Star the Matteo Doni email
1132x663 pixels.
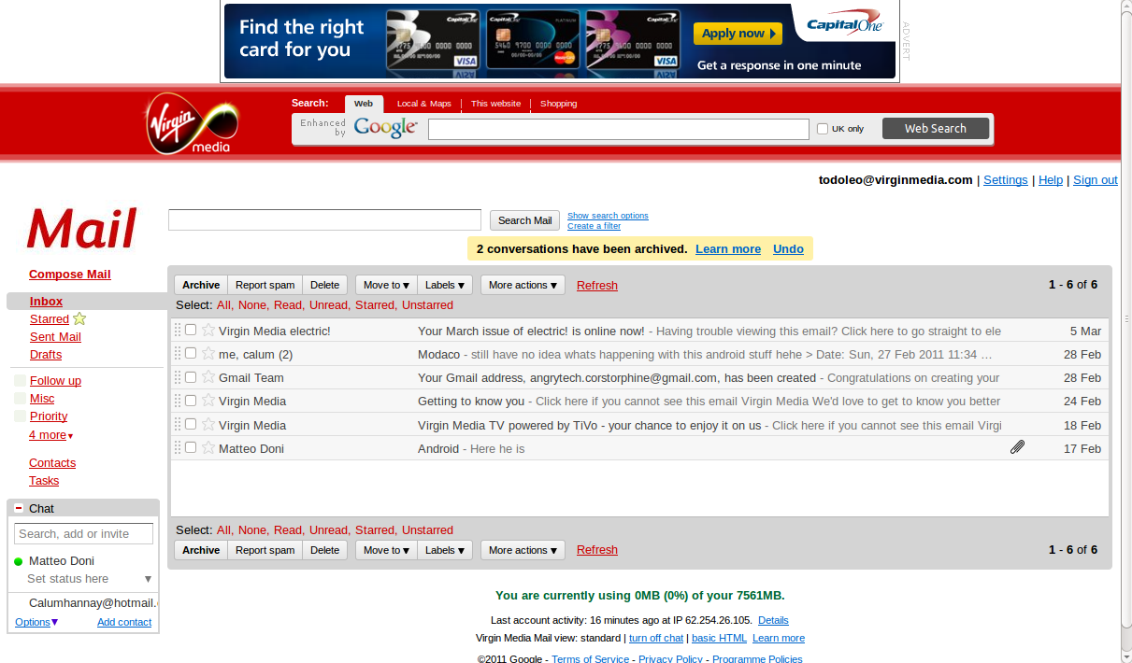[x=208, y=448]
